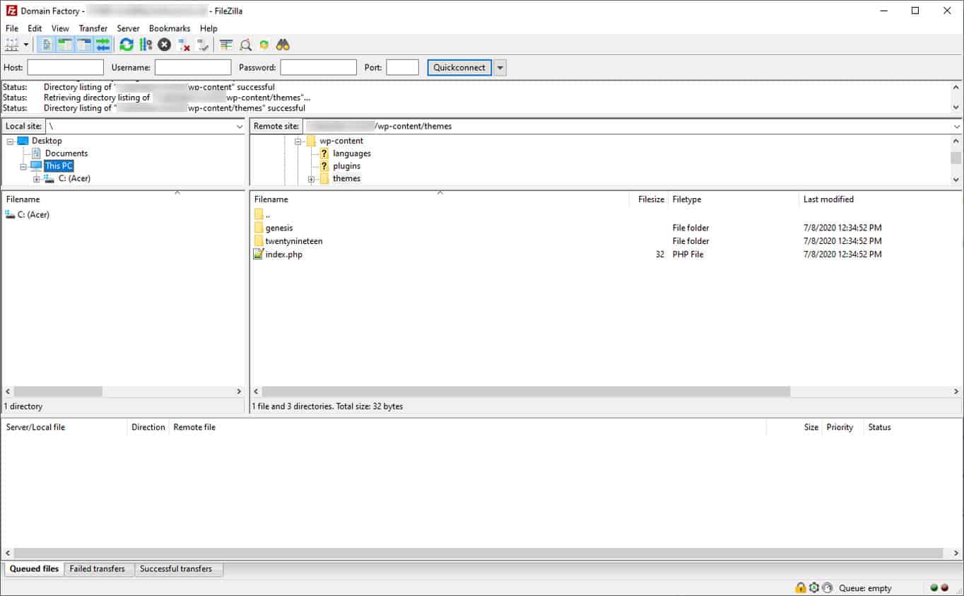Screen dimensions: 964x596
Task: Select the languages folder in remote tree
Action: coord(352,153)
